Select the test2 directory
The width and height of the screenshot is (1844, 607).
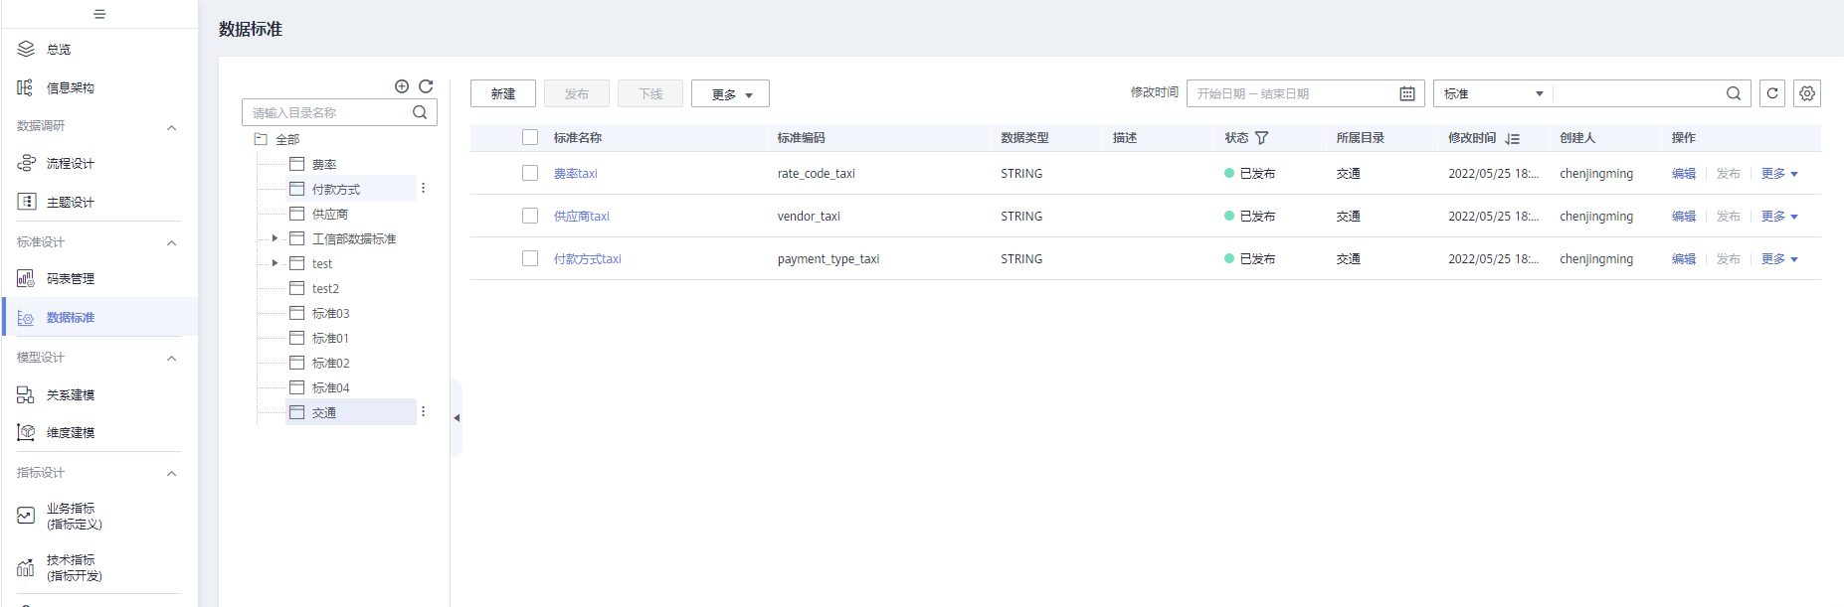[x=325, y=288]
